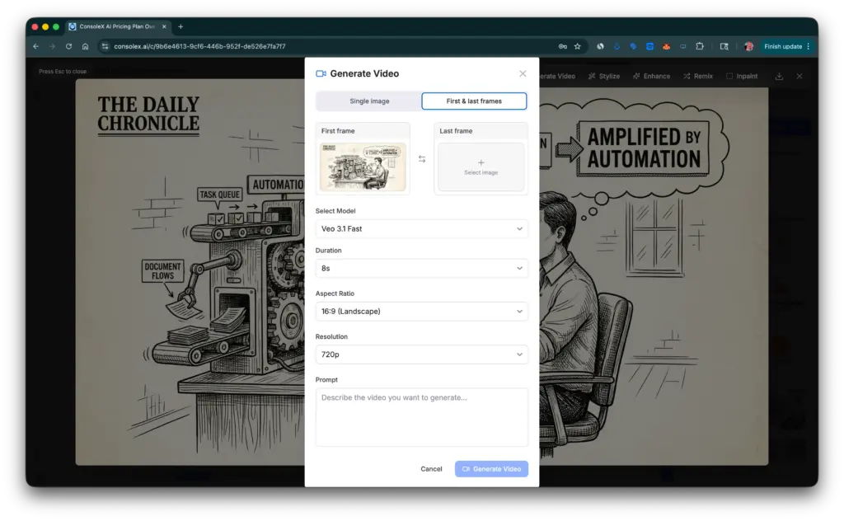Open the Inpaint tool
Screen dimensions: 844x521
[x=742, y=75]
